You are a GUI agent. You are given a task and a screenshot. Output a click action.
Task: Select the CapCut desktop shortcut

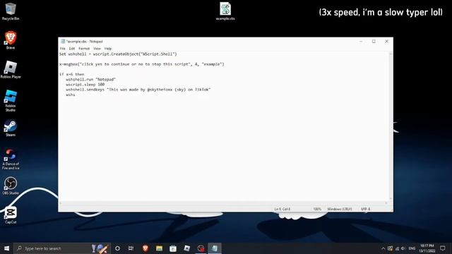[x=11, y=214]
